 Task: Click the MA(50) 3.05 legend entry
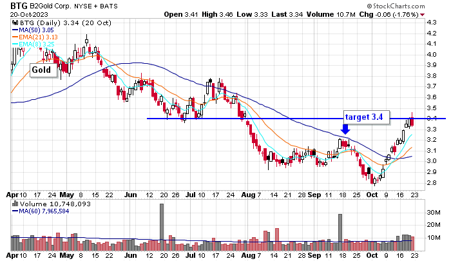(x=33, y=30)
